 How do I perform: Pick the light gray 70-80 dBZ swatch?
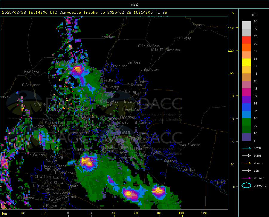coord(246,25)
